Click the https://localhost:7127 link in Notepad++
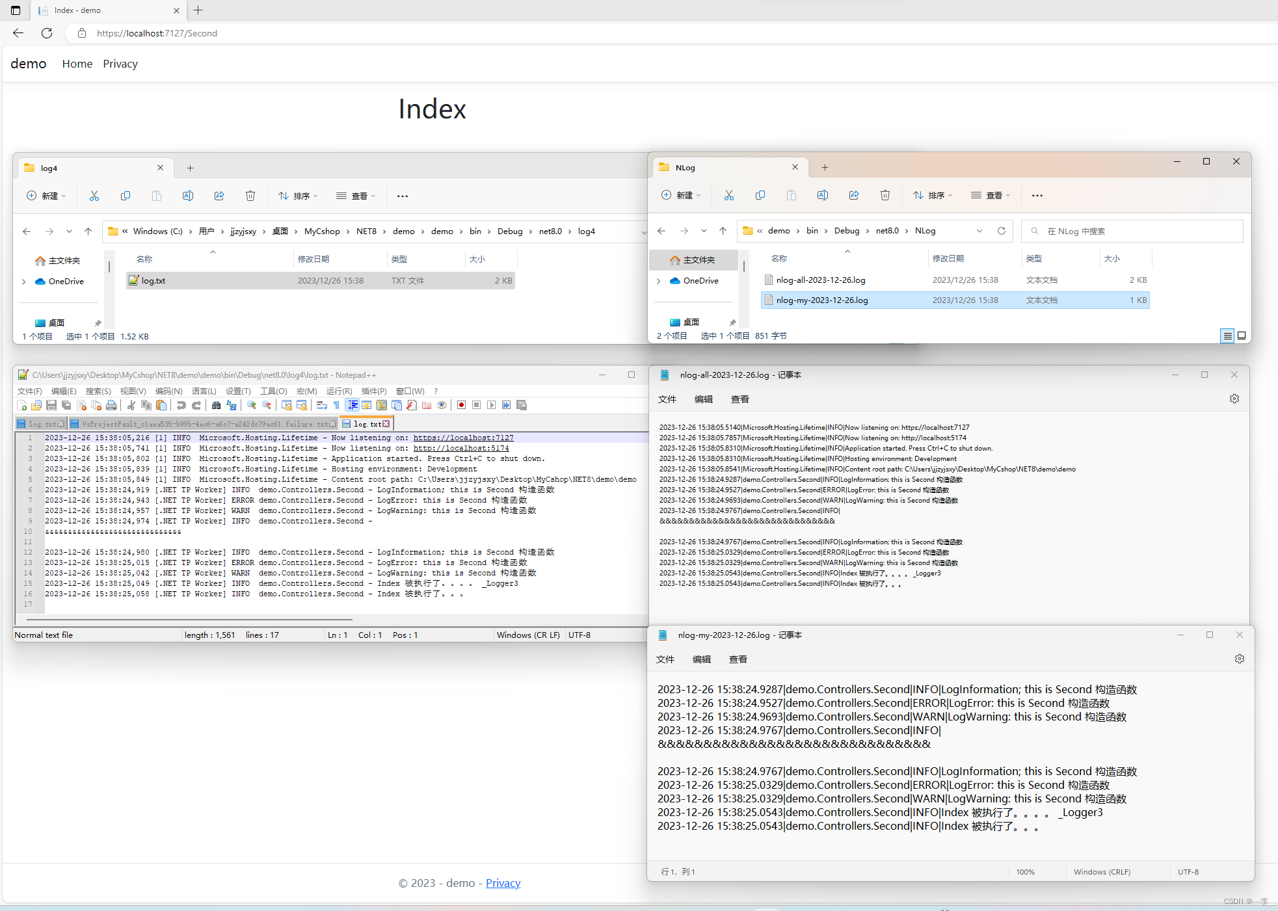This screenshot has height=911, width=1278. click(x=464, y=438)
